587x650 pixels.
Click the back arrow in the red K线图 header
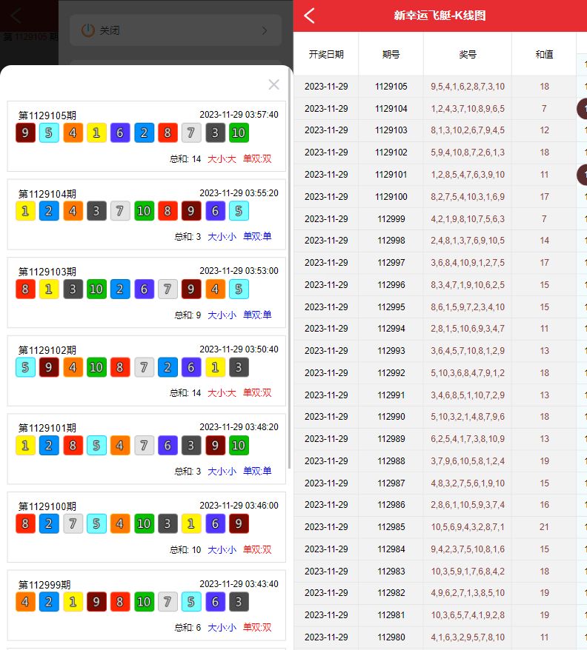tap(310, 16)
